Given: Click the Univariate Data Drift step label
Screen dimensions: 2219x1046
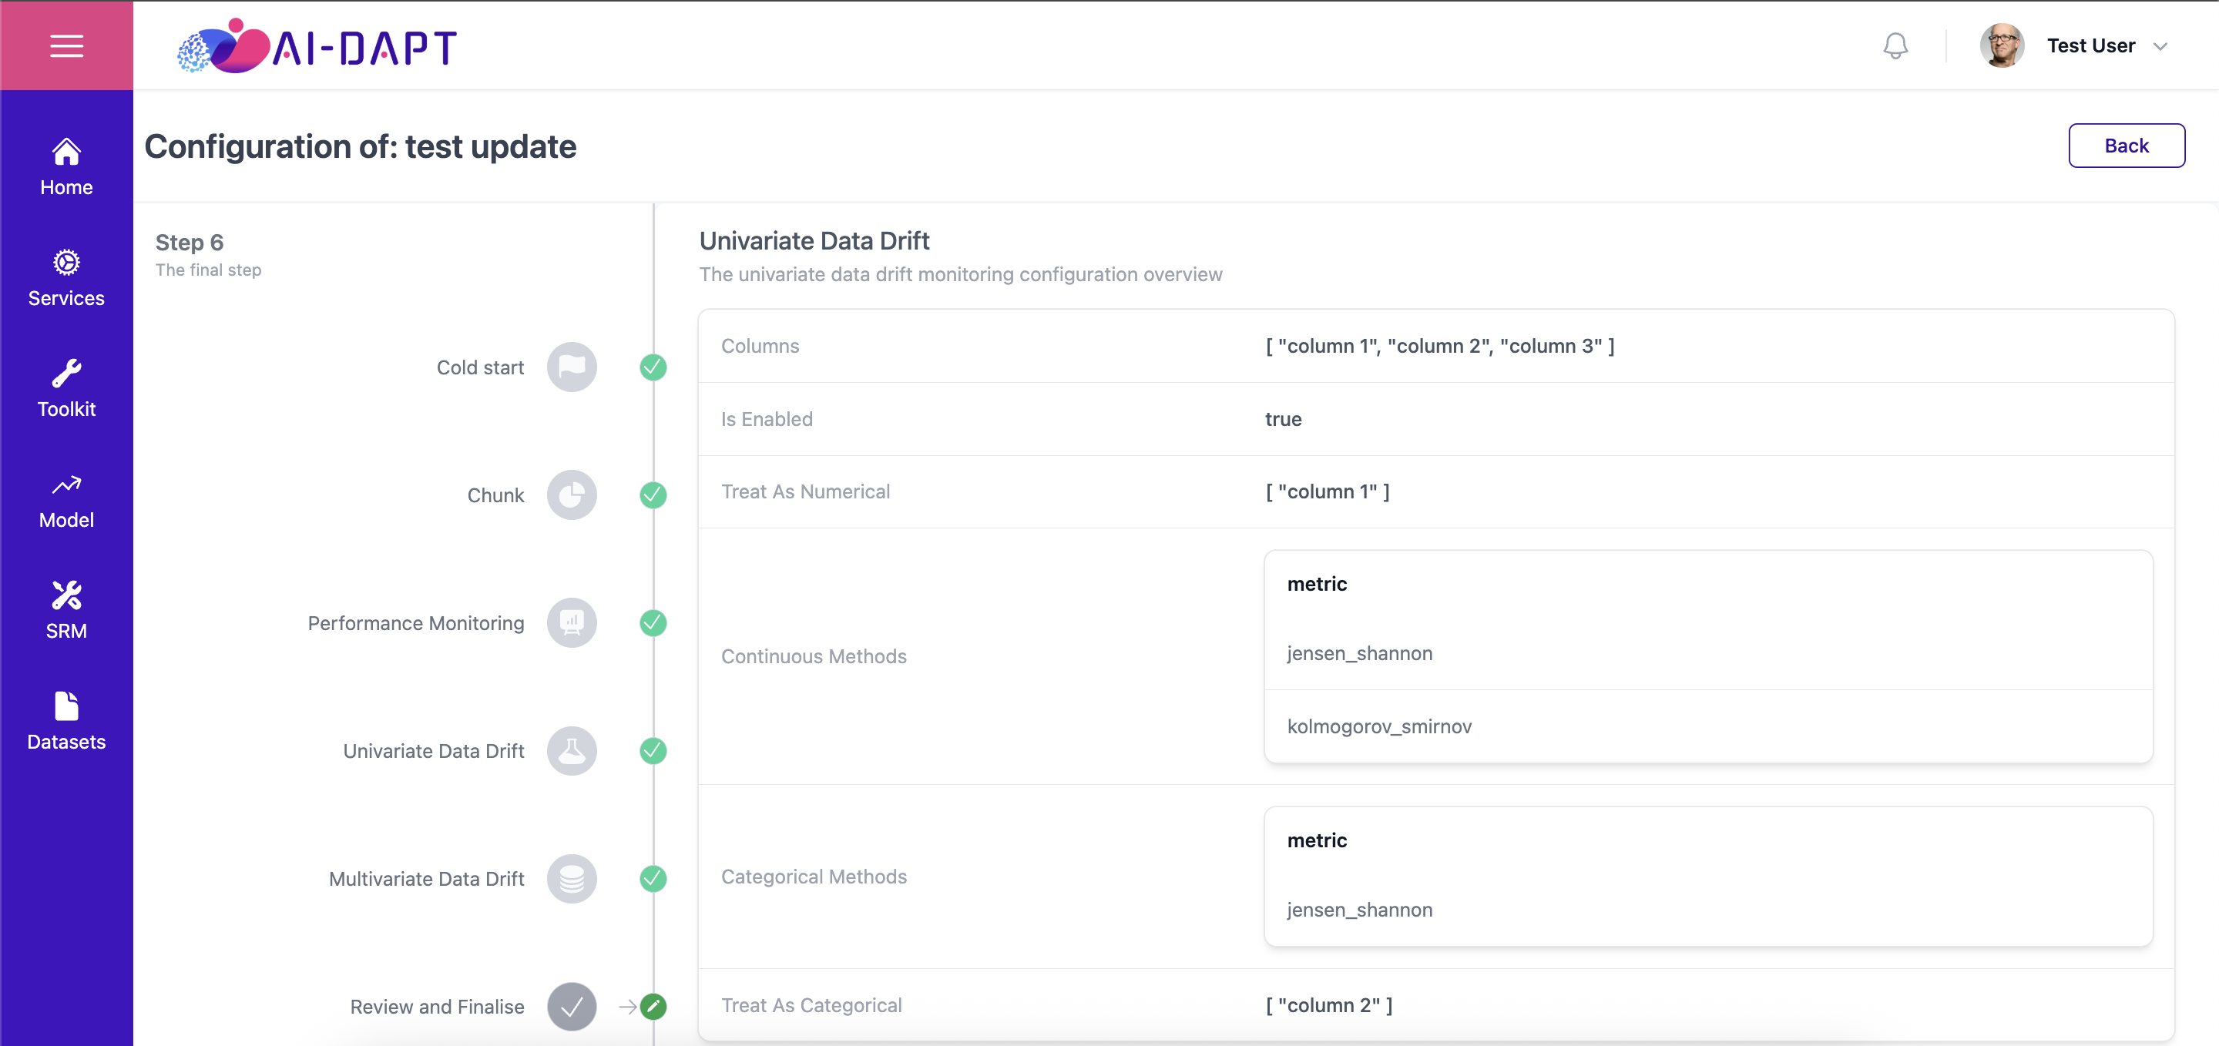Looking at the screenshot, I should (x=433, y=752).
